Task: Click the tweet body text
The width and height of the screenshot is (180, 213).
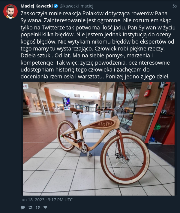Action: 98,45
